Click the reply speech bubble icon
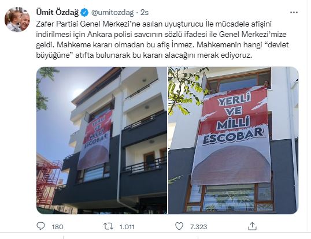This screenshot has width=311, height=239. 41,226
